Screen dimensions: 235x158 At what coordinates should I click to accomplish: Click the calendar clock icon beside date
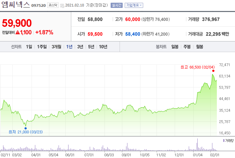pos(62,6)
